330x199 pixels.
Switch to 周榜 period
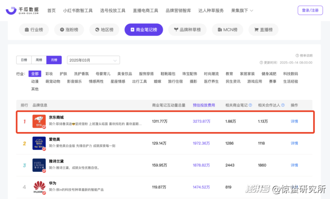click(39, 60)
